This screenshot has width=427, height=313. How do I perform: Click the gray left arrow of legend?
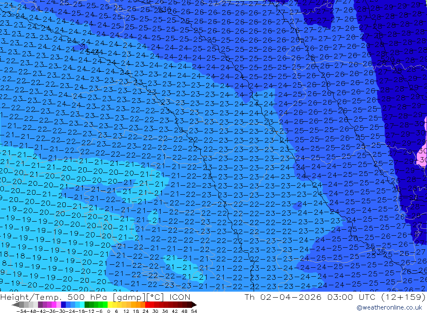15,305
